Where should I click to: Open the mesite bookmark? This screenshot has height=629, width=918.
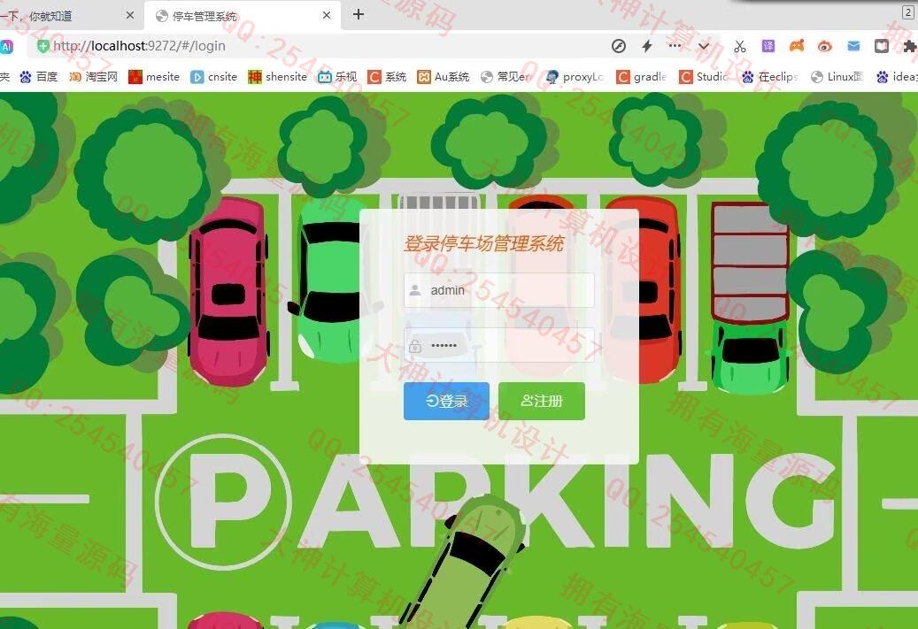click(155, 77)
